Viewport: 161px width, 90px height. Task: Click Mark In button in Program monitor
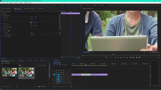109,57
